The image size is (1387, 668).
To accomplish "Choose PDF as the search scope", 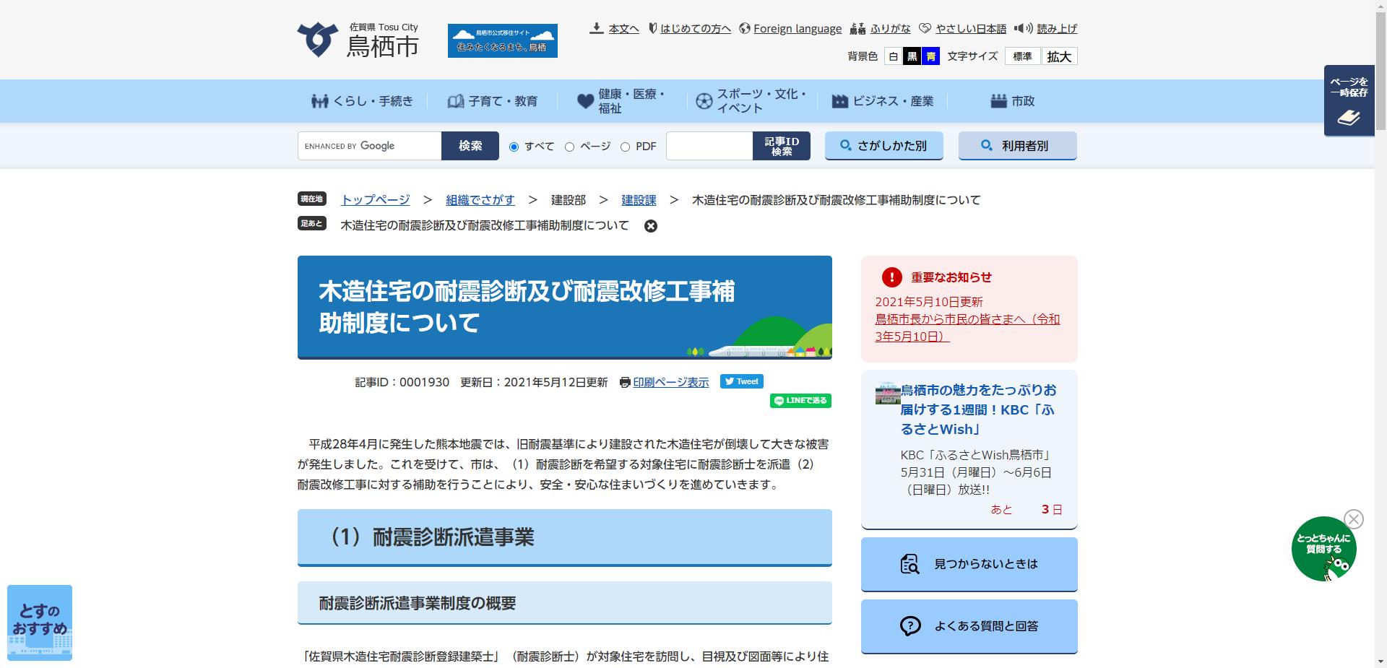I will tap(625, 147).
